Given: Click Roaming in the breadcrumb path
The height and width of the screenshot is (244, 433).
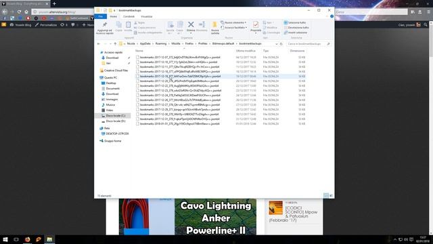Looking at the screenshot, I should [x=161, y=43].
